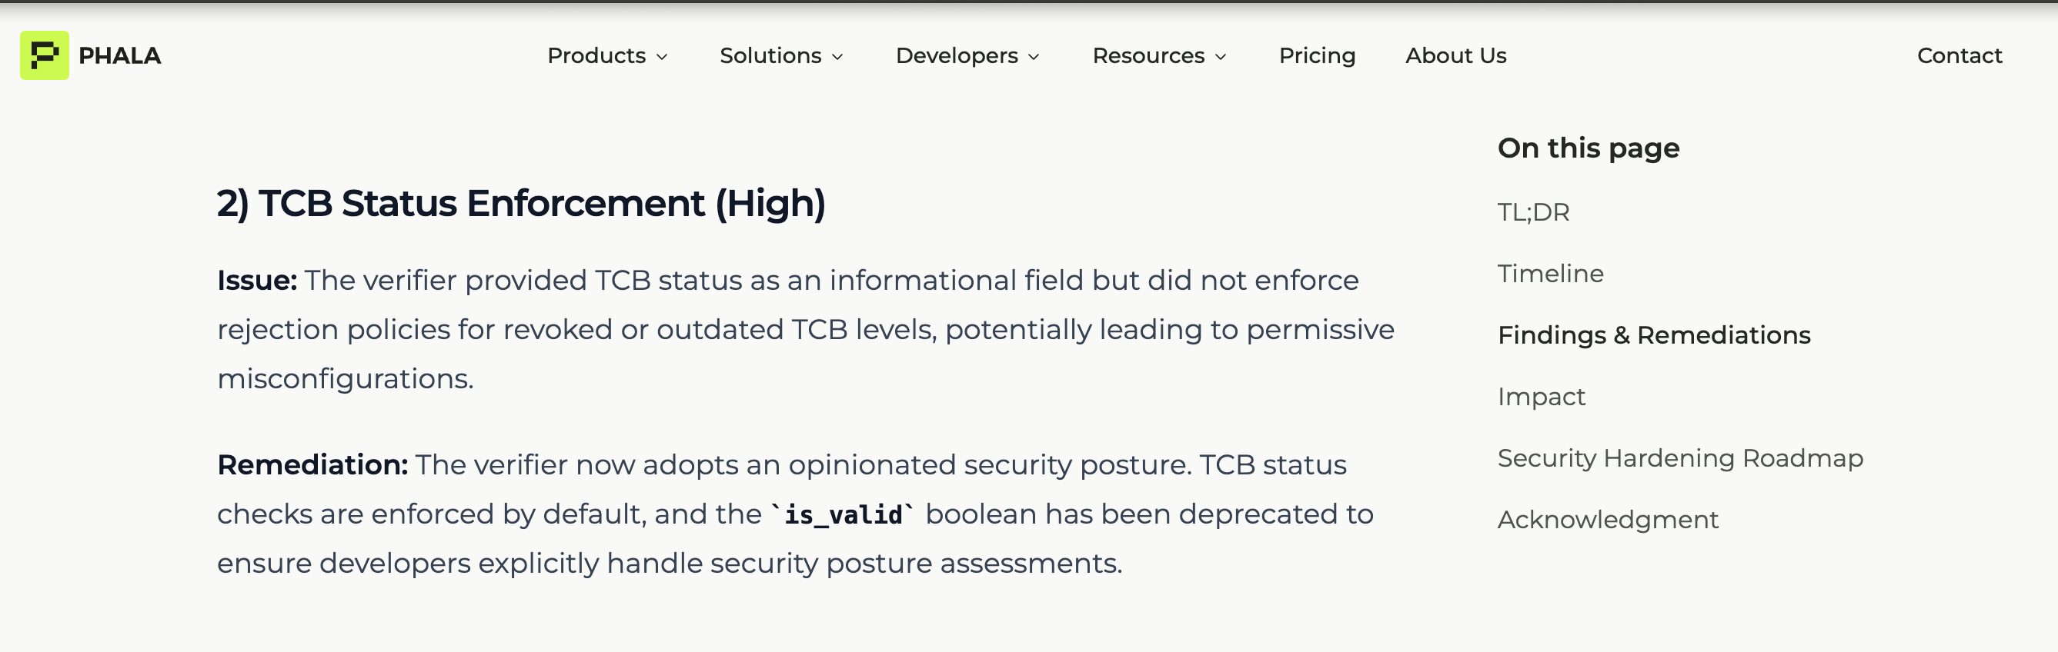Expand the Solutions chevron arrow
Viewport: 2058px width, 652px height.
pos(837,57)
